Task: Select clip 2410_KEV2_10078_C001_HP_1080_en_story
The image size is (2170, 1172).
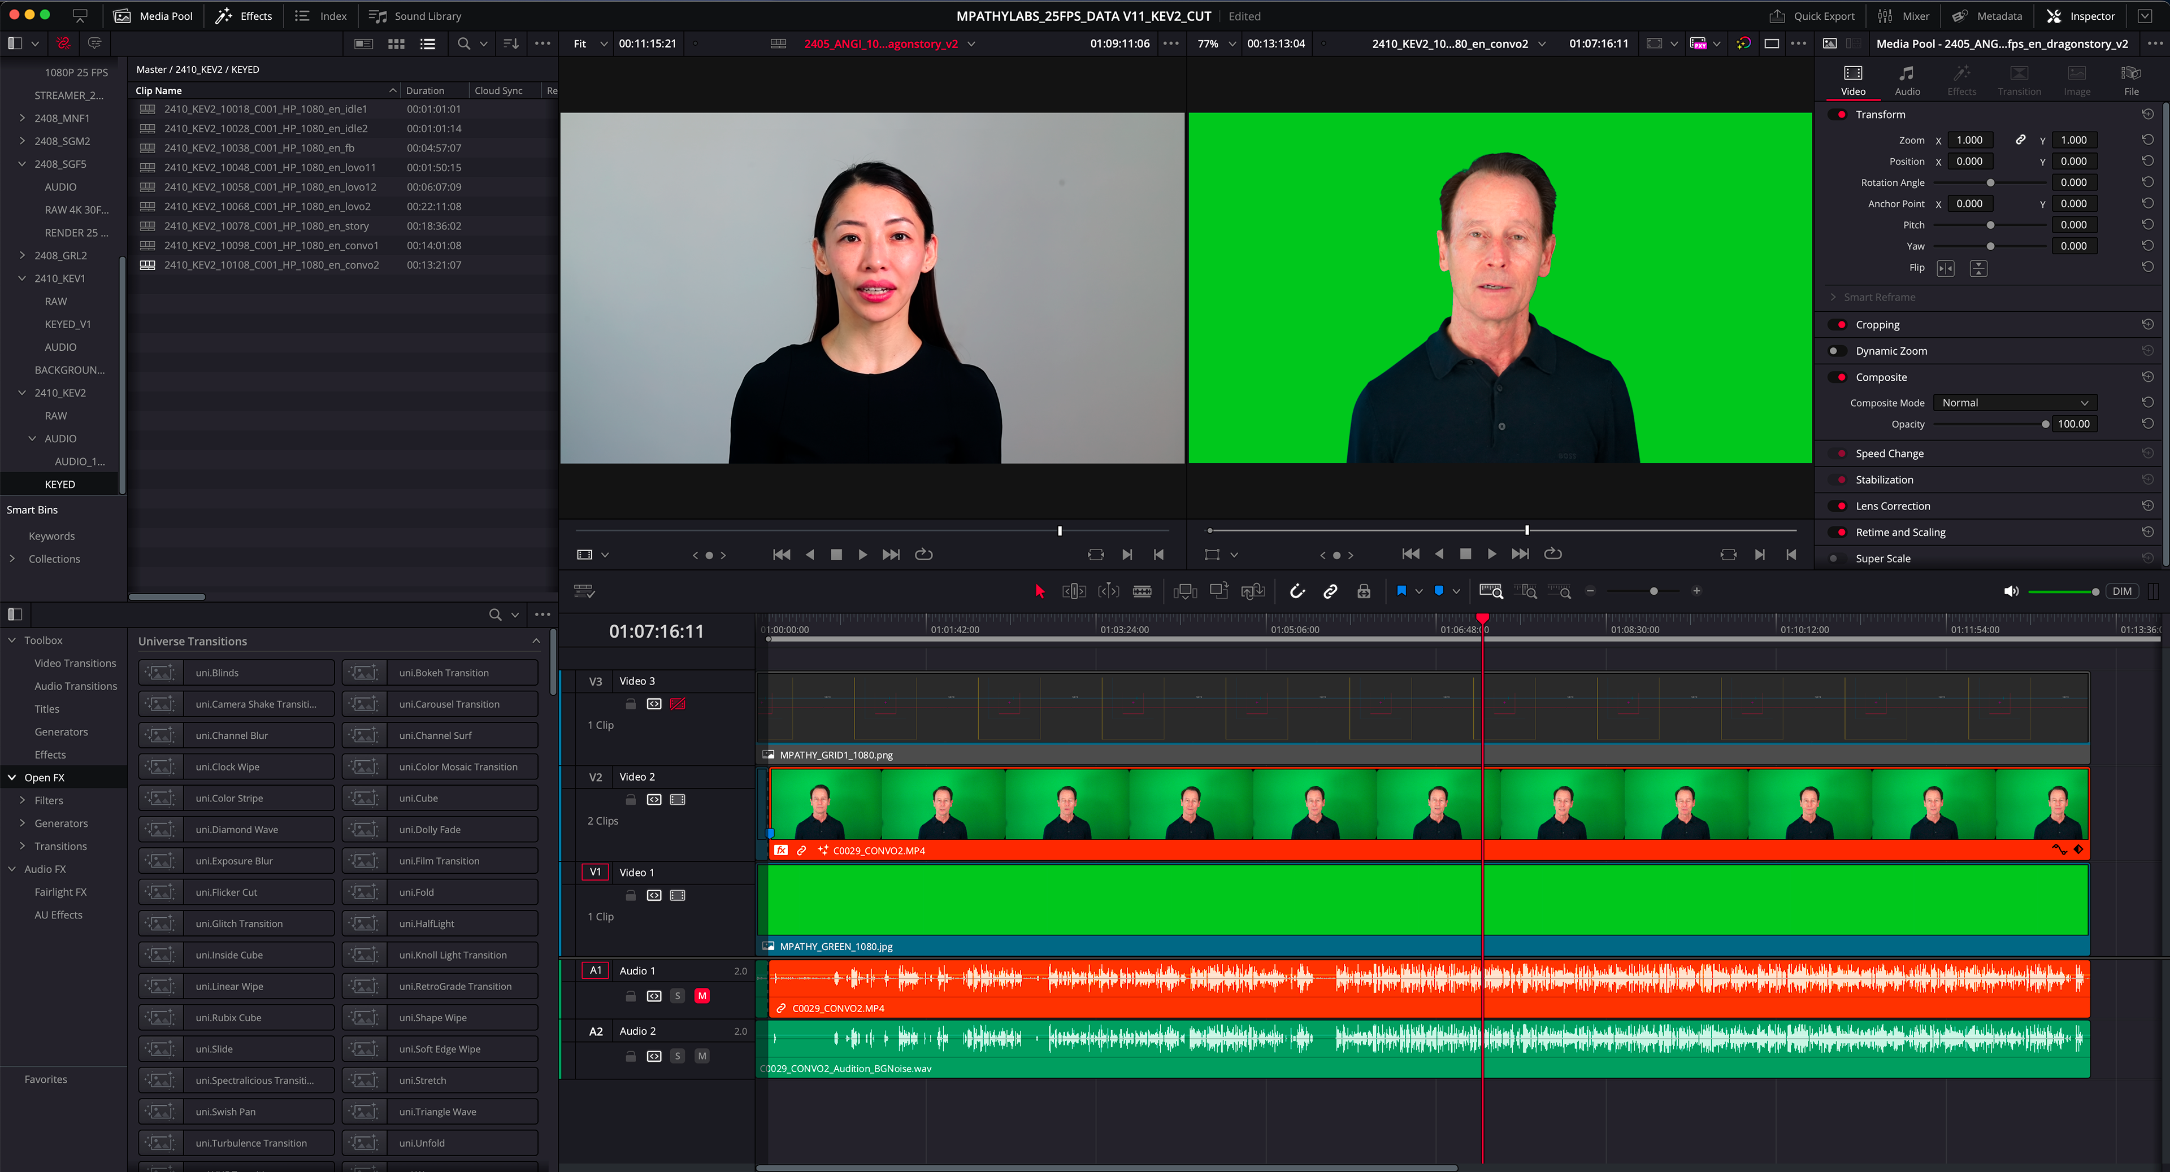Action: point(266,225)
